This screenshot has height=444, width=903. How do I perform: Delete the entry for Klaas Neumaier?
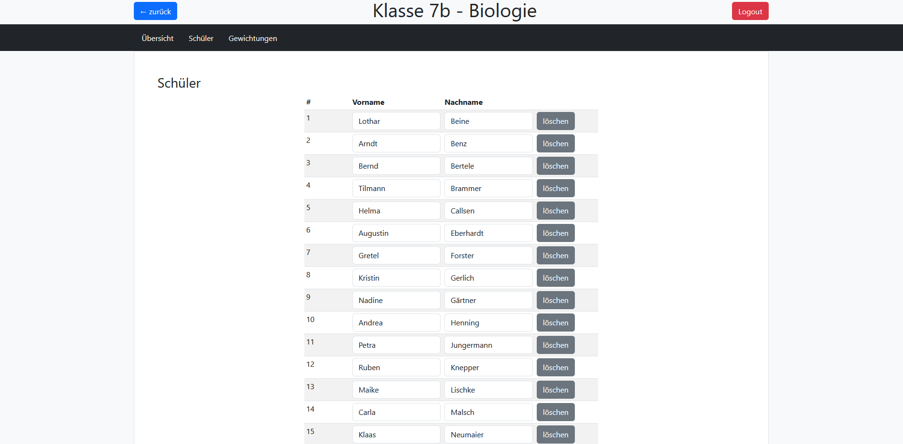555,434
